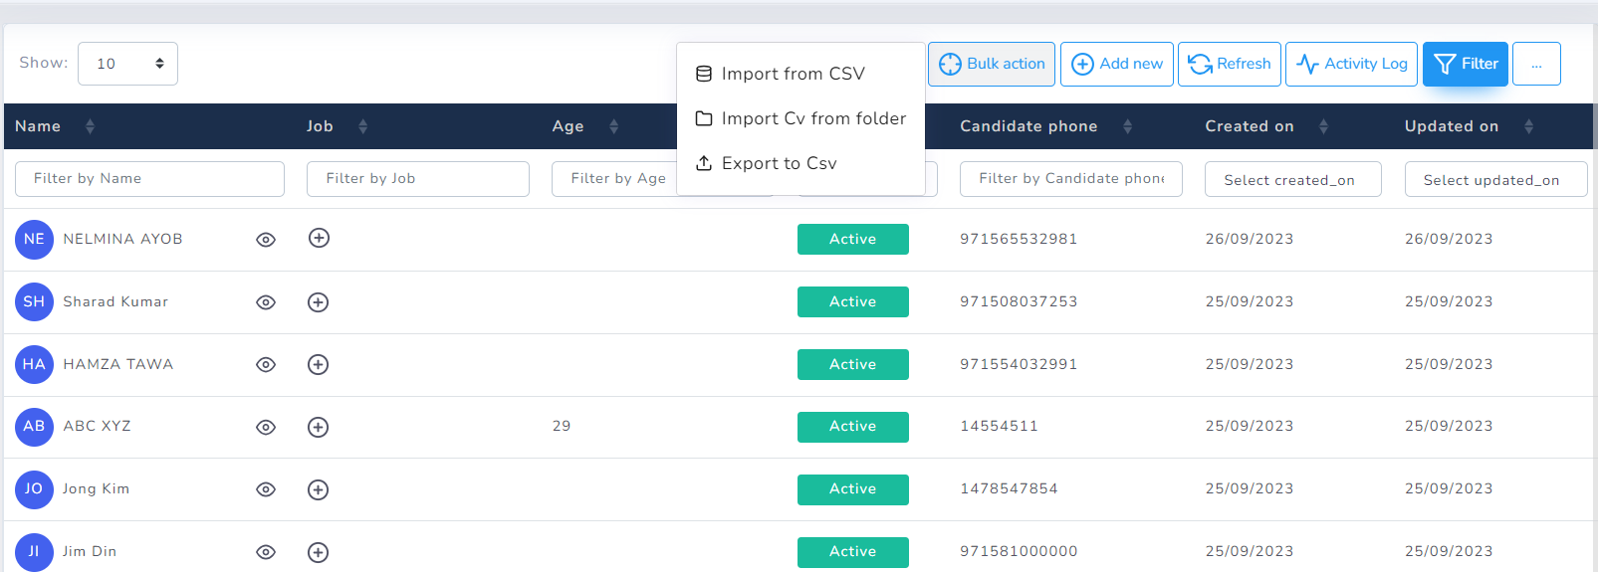Image resolution: width=1598 pixels, height=572 pixels.
Task: Click the plus icon next to Sharad Kumar
Action: tap(318, 302)
